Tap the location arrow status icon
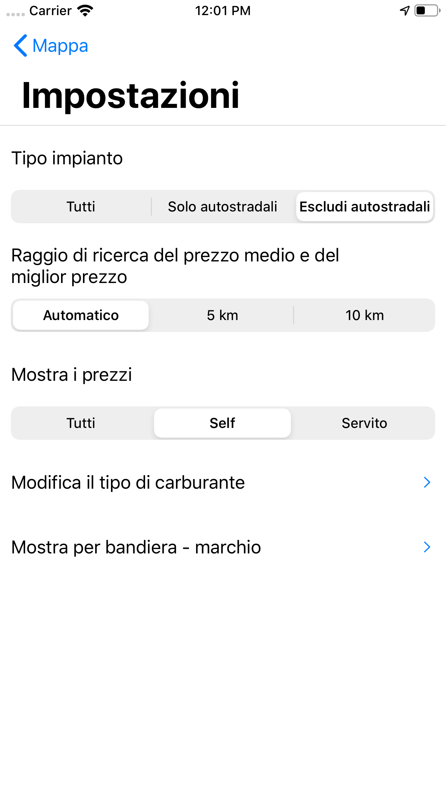This screenshot has height=794, width=446. (405, 11)
